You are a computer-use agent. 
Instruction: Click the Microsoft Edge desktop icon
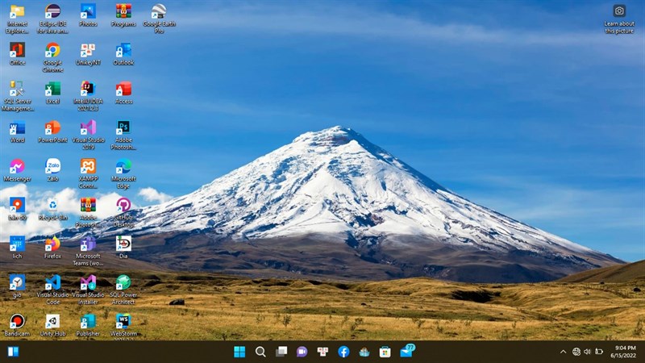click(123, 173)
